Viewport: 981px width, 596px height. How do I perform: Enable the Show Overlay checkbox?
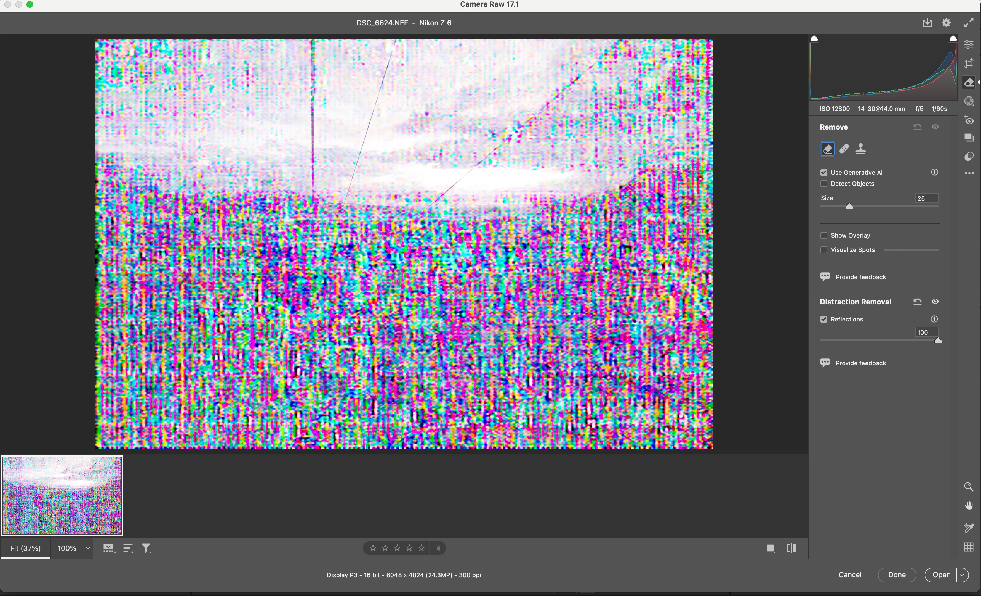tap(824, 235)
